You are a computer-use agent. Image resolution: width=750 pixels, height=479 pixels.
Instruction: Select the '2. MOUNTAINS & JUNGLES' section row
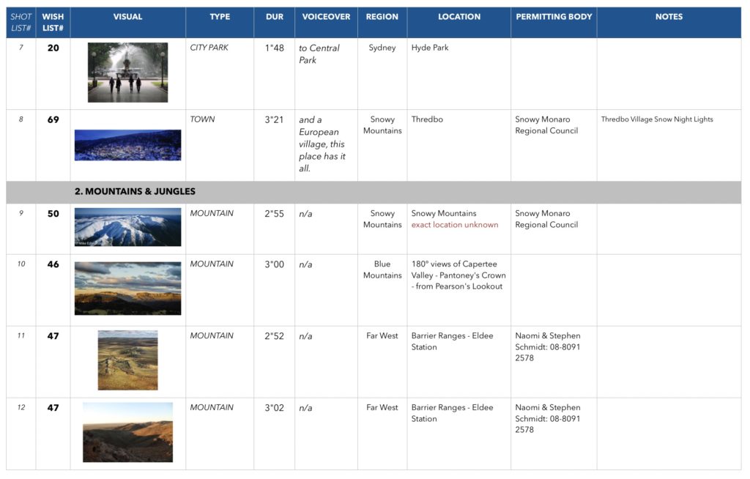click(374, 192)
